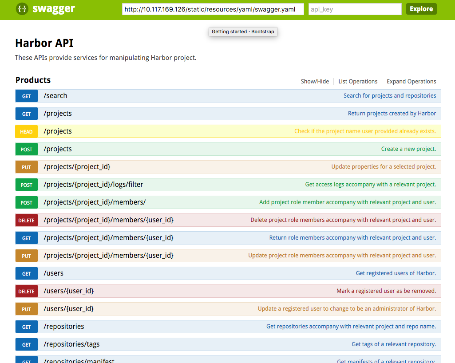455x363 pixels.
Task: Click the GET badge on /users
Action: (26, 273)
